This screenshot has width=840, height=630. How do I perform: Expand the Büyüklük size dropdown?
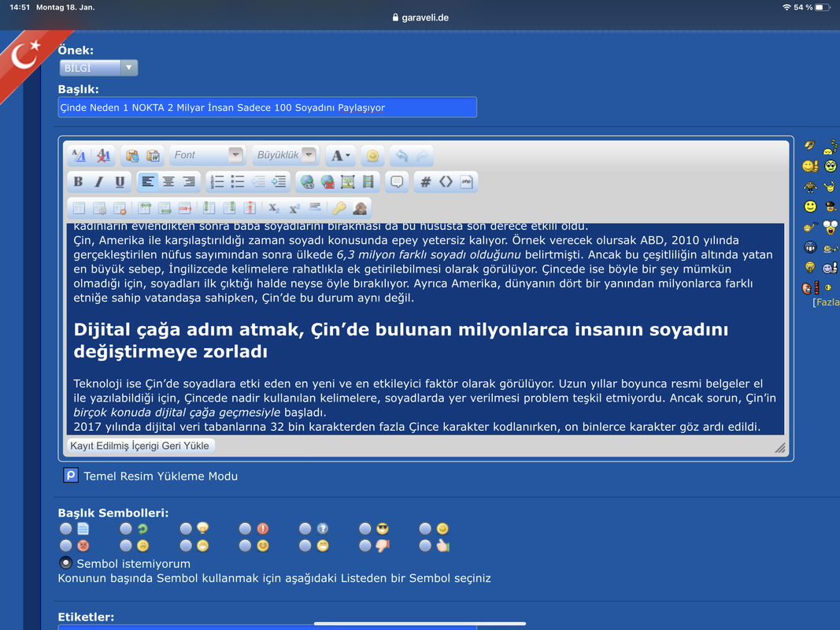point(286,155)
